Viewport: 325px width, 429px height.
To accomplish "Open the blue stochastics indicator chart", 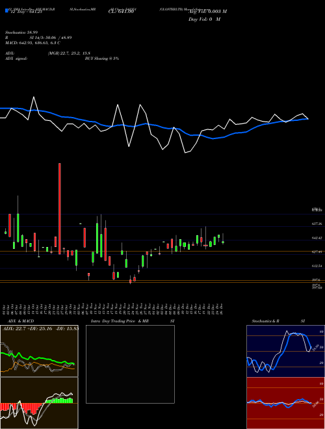I will [285, 351].
